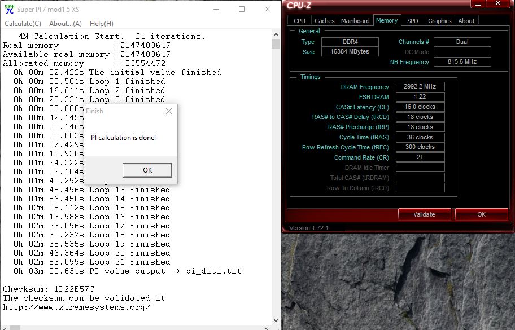Click the tRFC value 300 clocks
This screenshot has width=515, height=330.
point(420,147)
